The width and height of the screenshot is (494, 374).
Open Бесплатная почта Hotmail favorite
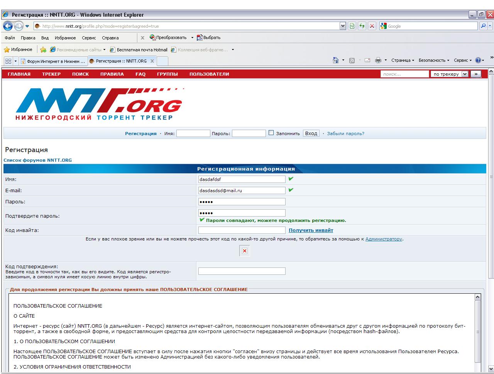139,49
